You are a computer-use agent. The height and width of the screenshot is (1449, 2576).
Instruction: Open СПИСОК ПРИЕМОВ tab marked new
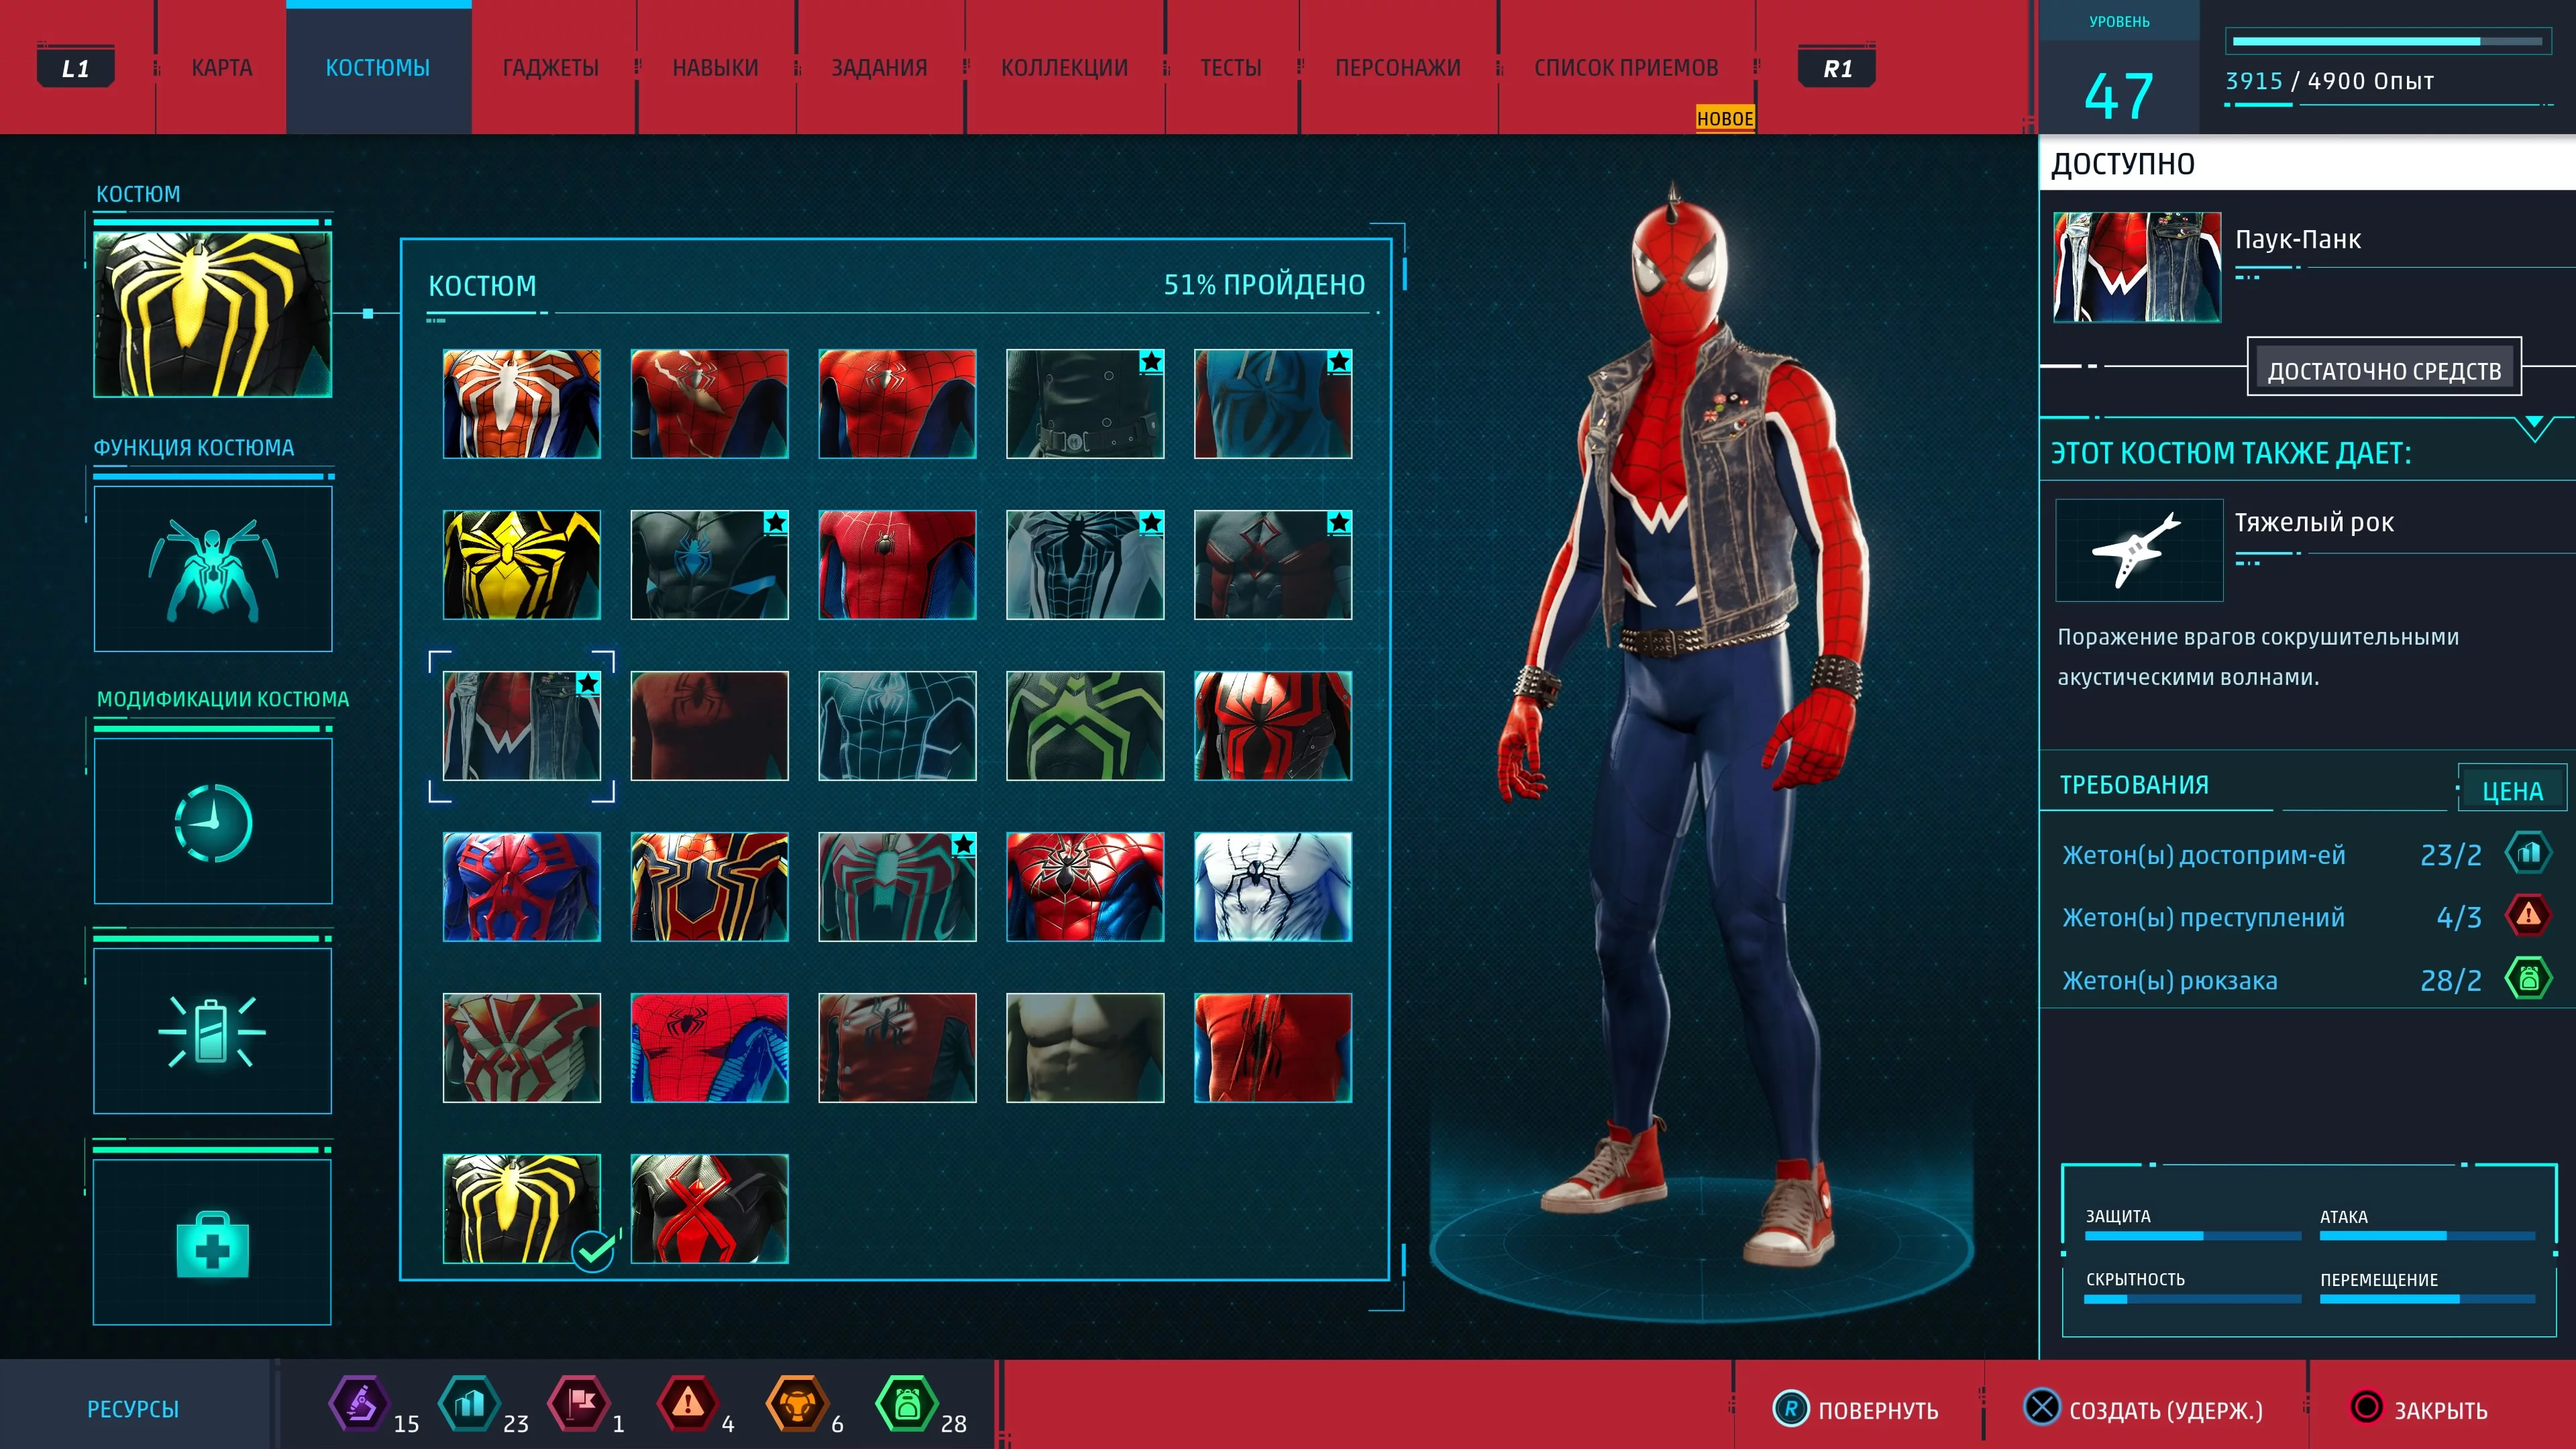(1626, 68)
